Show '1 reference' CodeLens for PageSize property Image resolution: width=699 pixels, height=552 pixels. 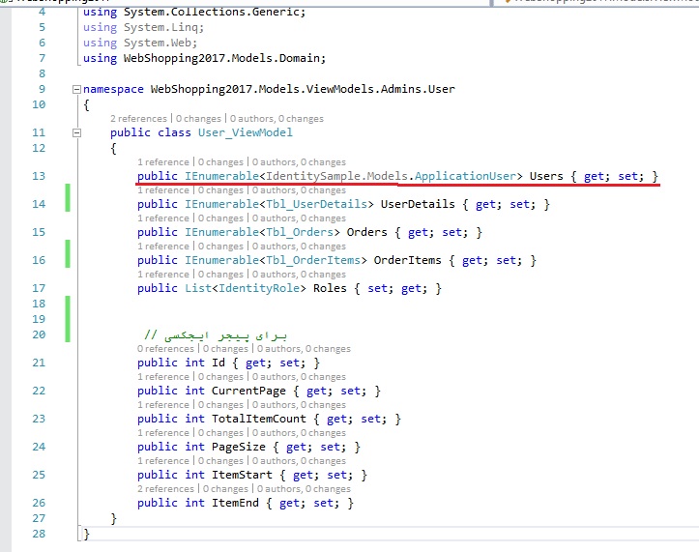[163, 433]
